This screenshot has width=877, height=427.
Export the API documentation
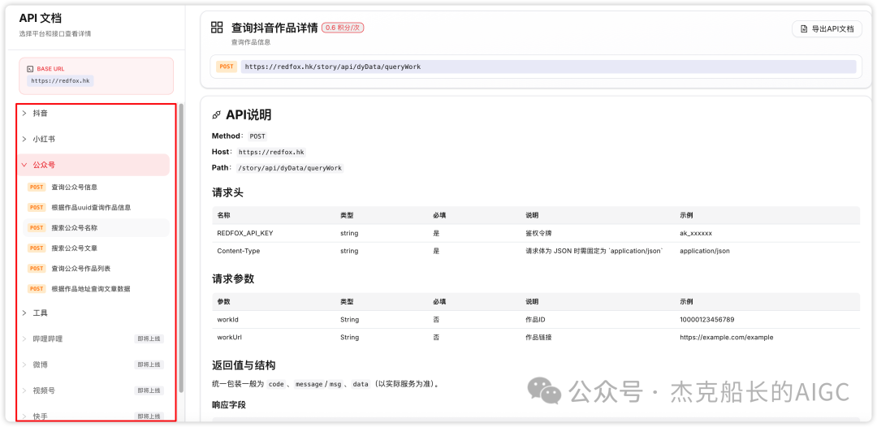827,28
